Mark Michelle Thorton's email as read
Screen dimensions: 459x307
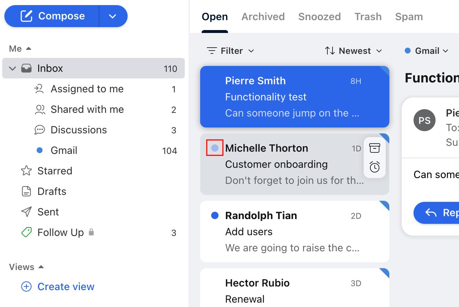(x=214, y=147)
